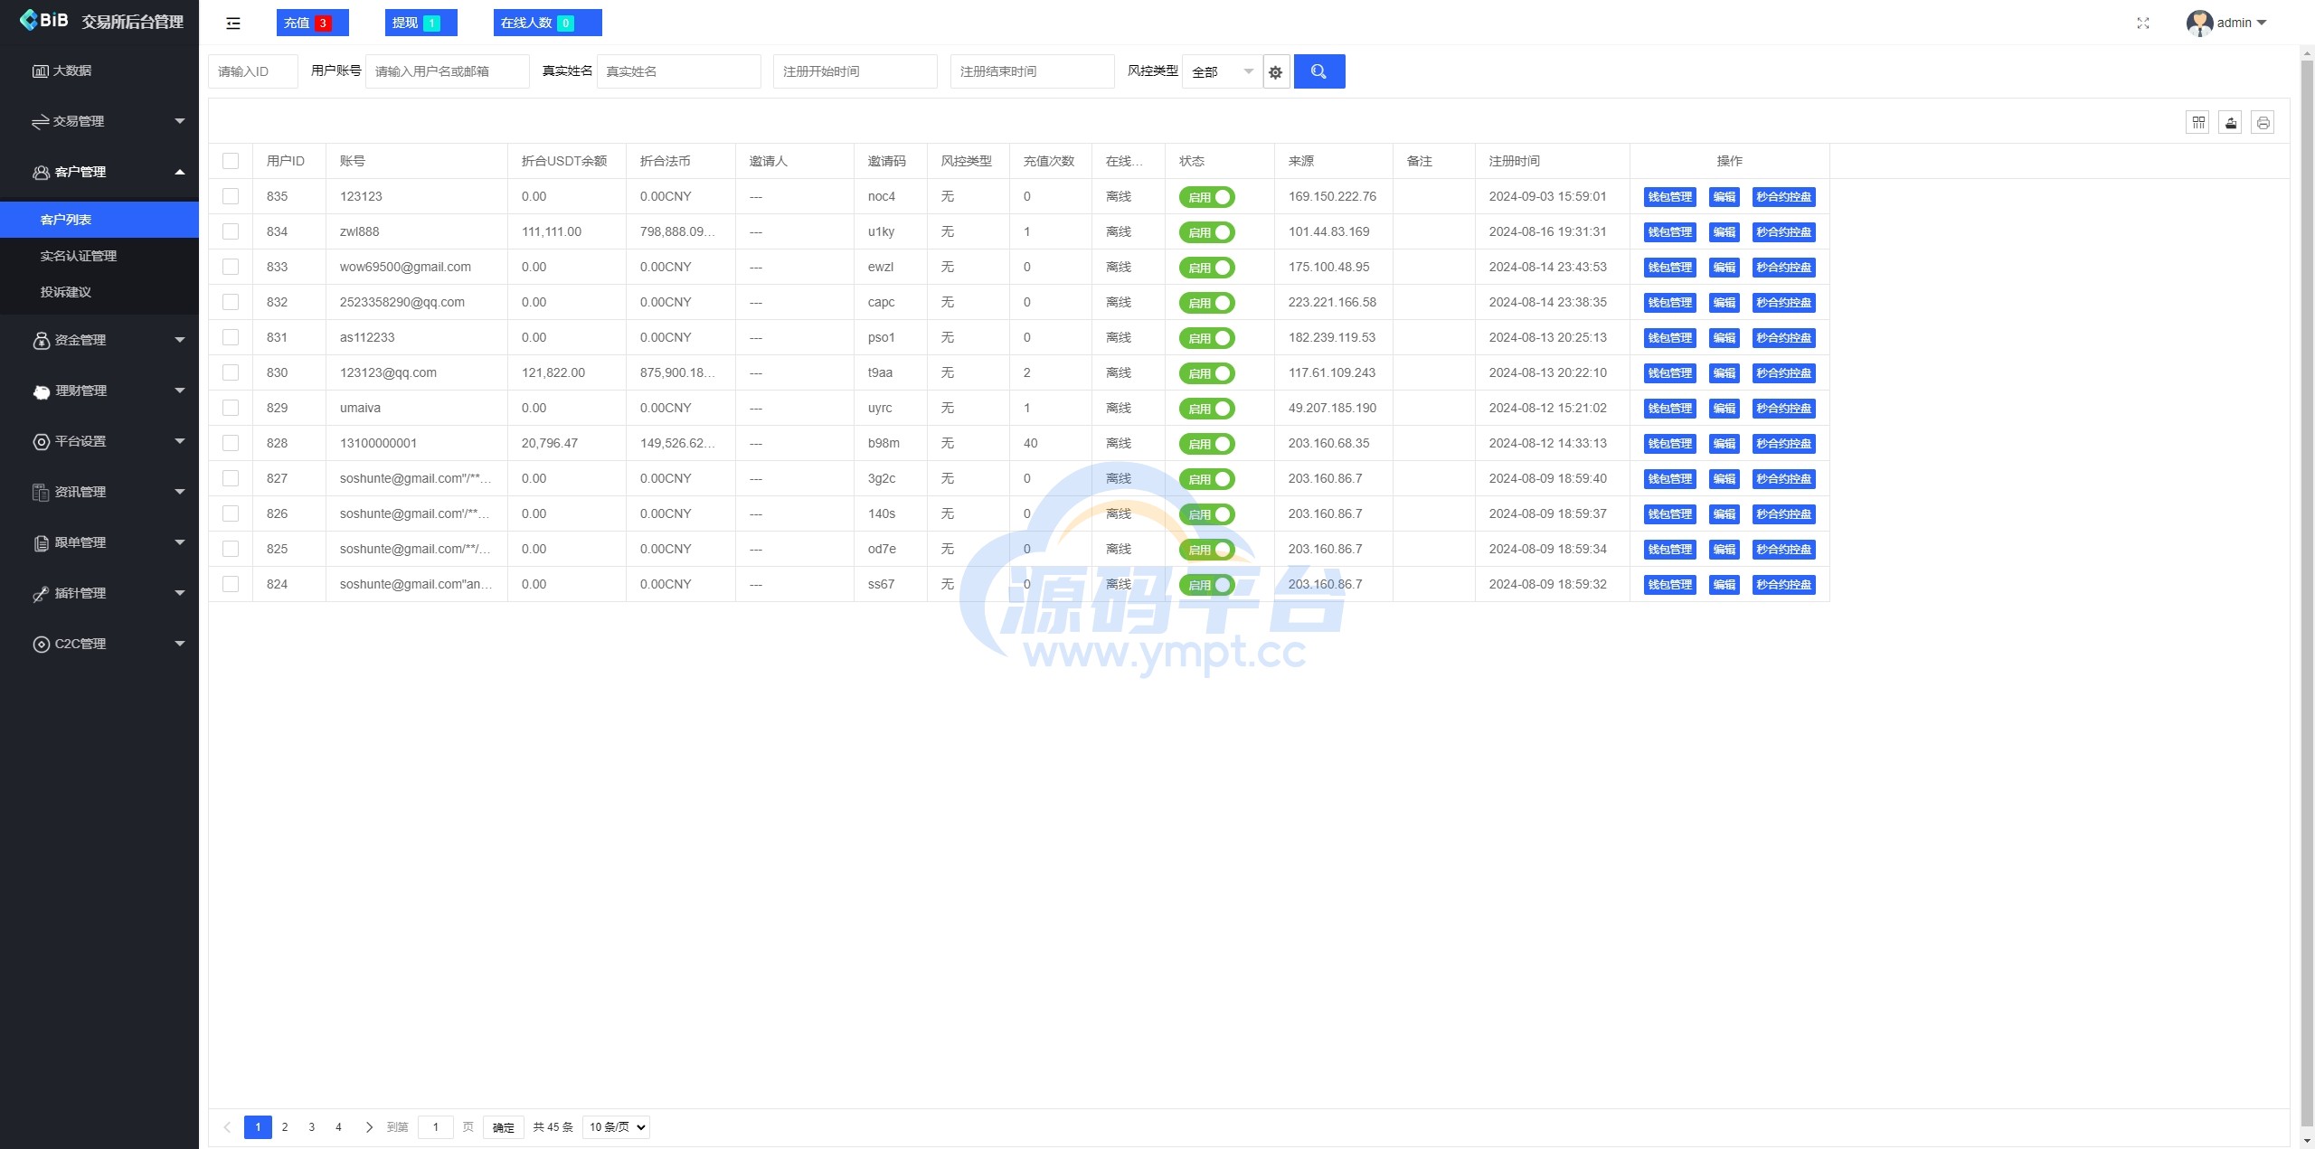Open the 风控类型 dropdown
Image resolution: width=2315 pixels, height=1149 pixels.
click(x=1222, y=71)
